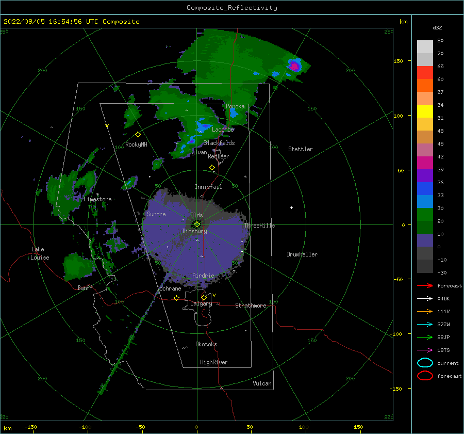Pick the yellow swatch below the 54 dBZ label
Viewport: 464px width, 434px height.
pyautogui.click(x=425, y=111)
